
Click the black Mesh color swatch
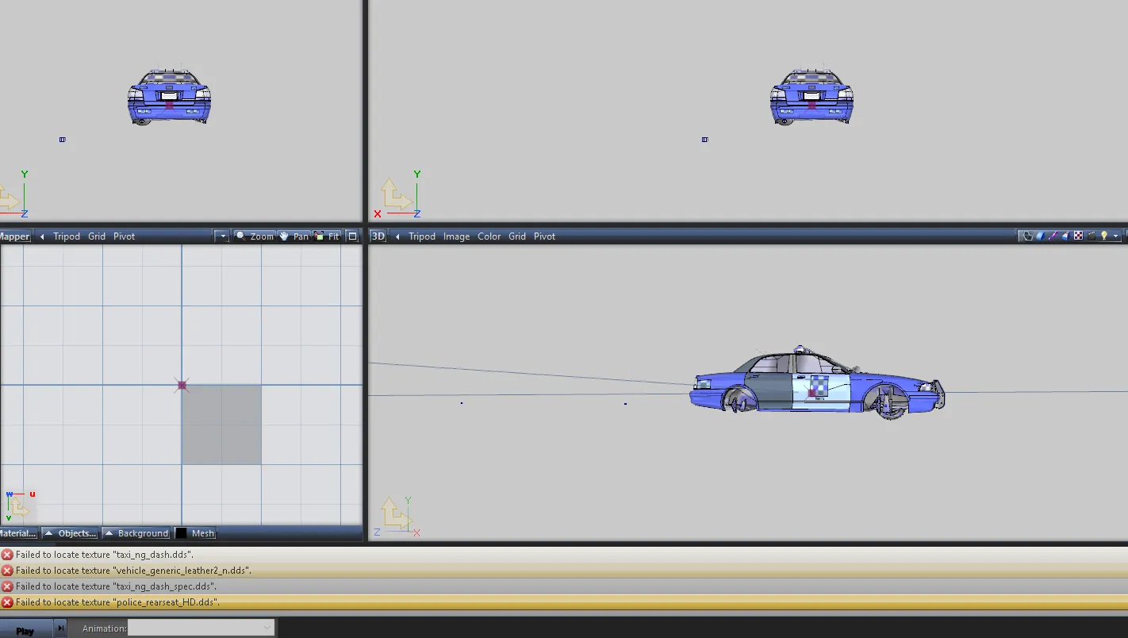click(182, 533)
